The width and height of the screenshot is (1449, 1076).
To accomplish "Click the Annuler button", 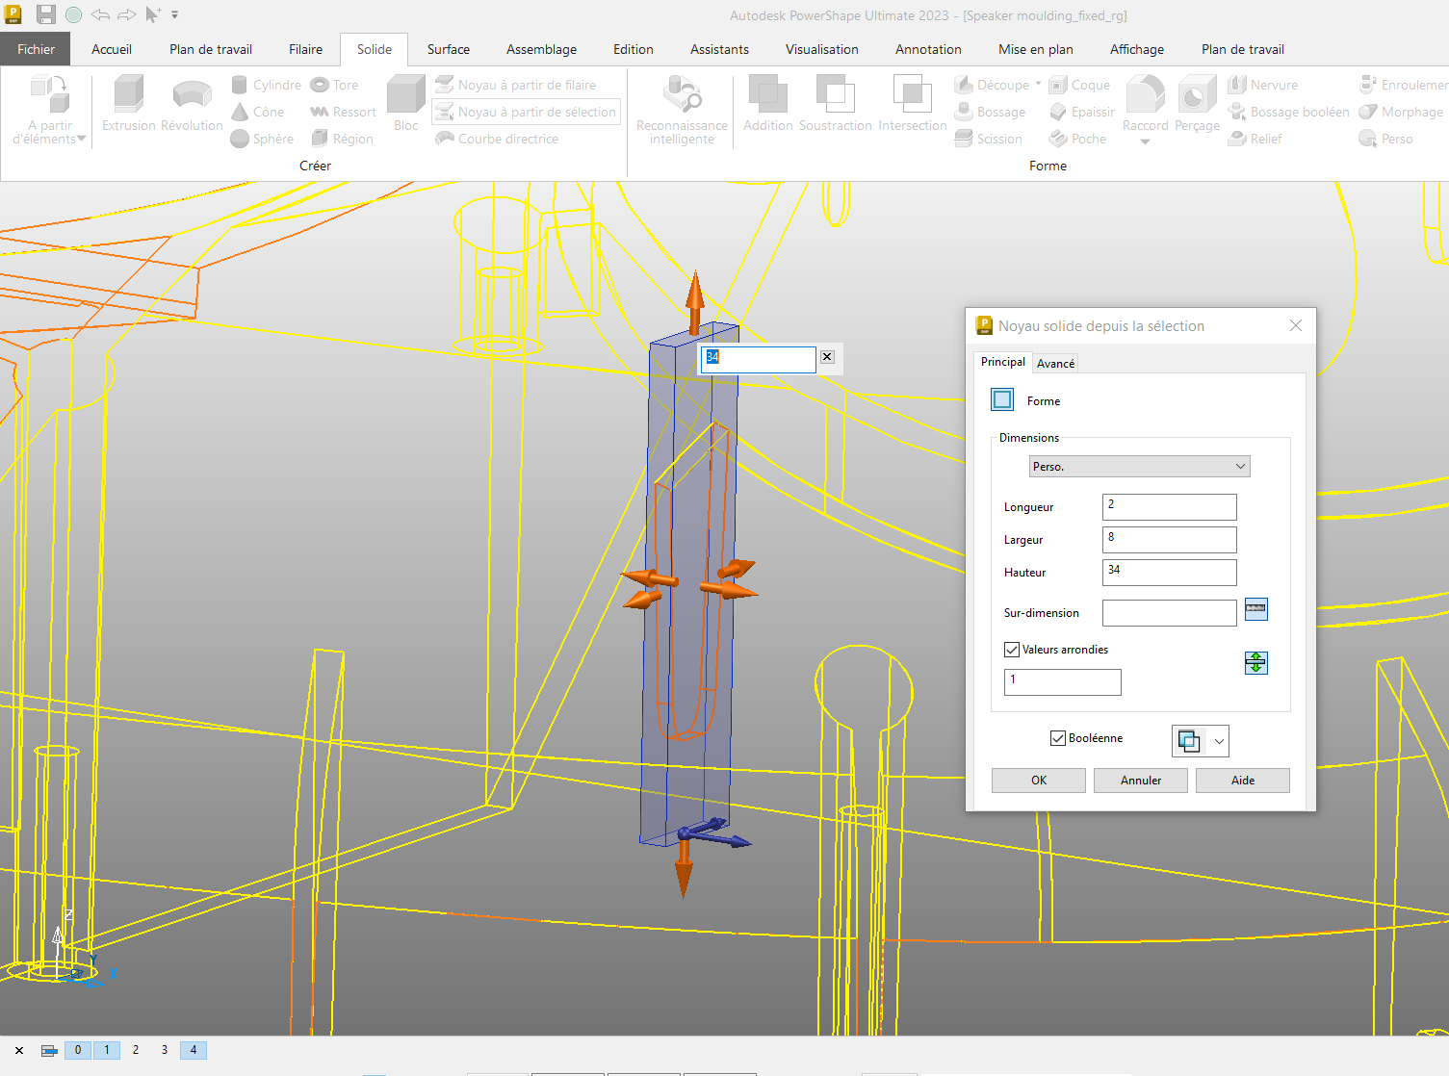I will point(1140,781).
